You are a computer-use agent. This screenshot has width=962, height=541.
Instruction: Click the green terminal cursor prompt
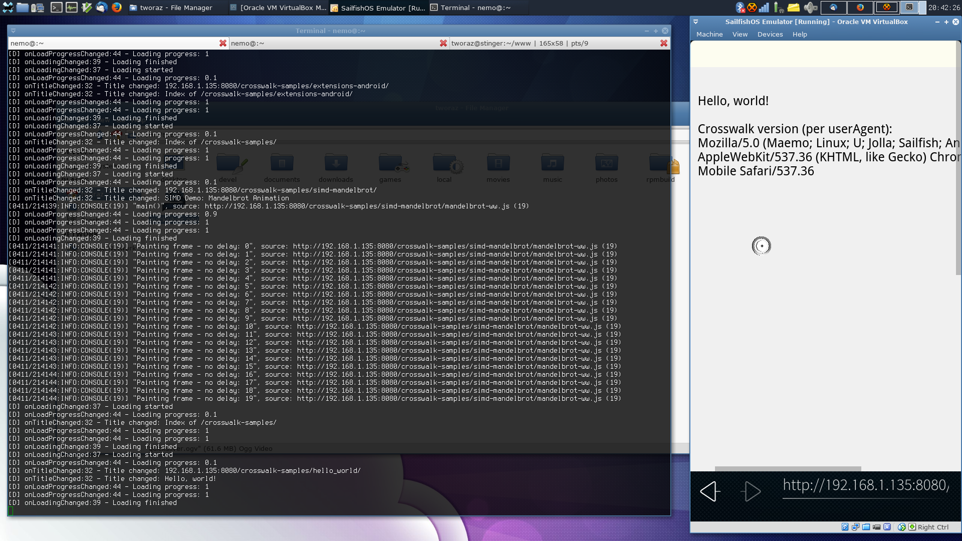click(x=11, y=511)
